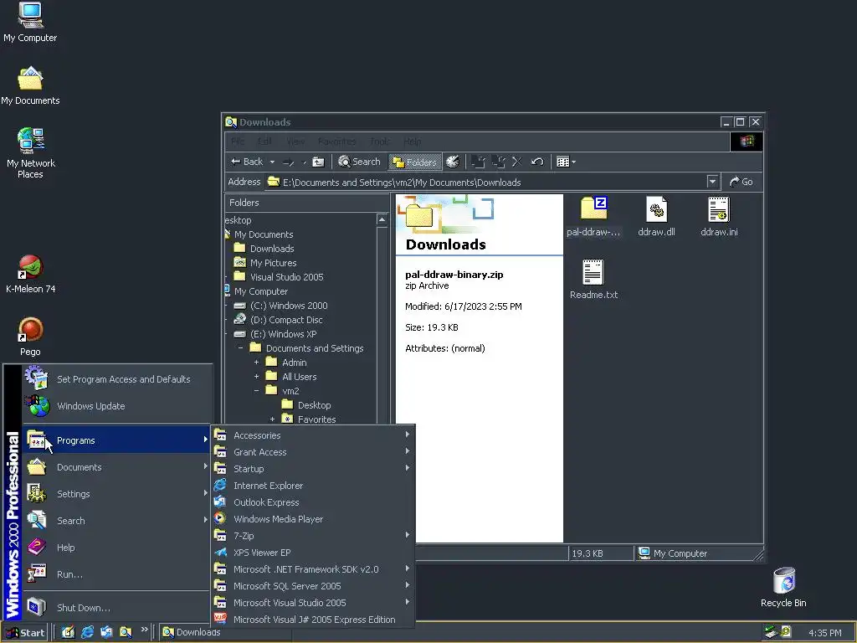This screenshot has width=857, height=643.
Task: Open the View menu in Explorer
Action: 295,141
